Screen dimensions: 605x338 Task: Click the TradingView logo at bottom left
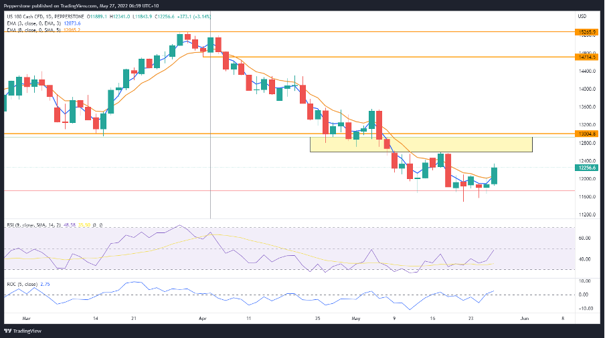tap(22, 331)
